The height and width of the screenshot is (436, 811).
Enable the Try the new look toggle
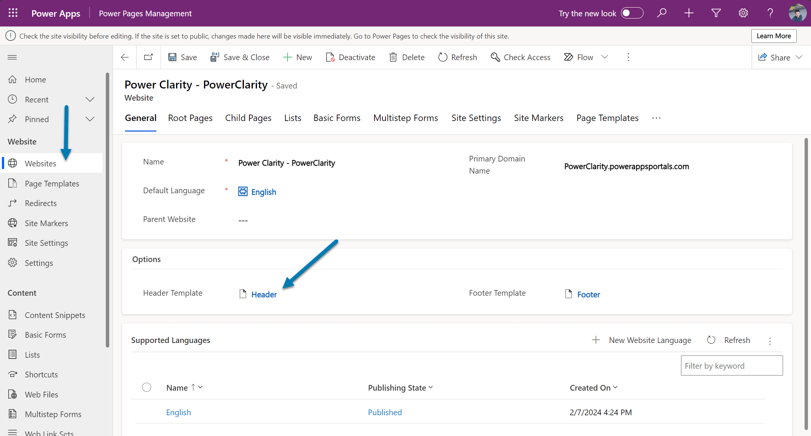coord(632,13)
